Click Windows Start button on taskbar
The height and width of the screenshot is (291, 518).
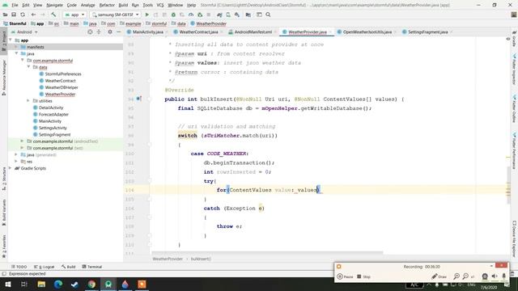[x=7, y=284]
